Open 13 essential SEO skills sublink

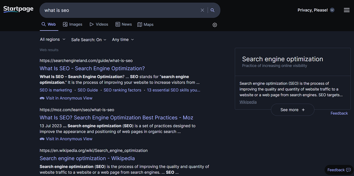(x=174, y=90)
